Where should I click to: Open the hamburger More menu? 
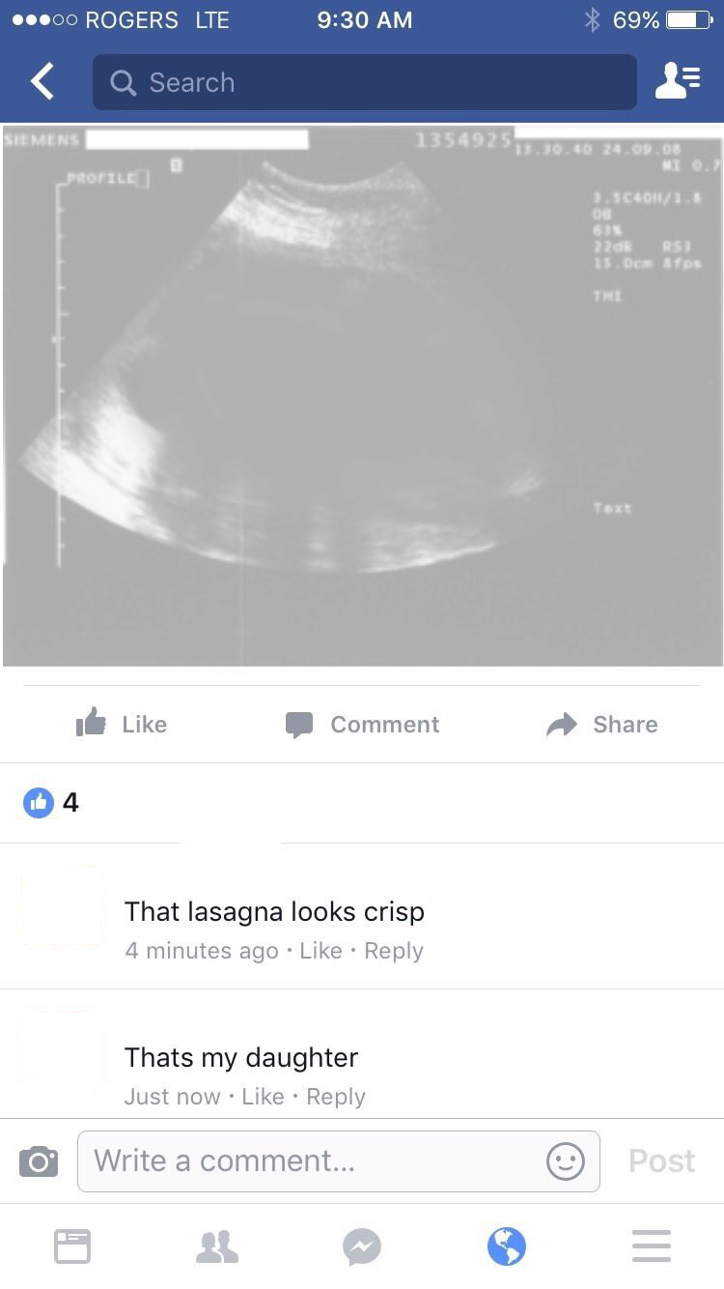tap(652, 1246)
